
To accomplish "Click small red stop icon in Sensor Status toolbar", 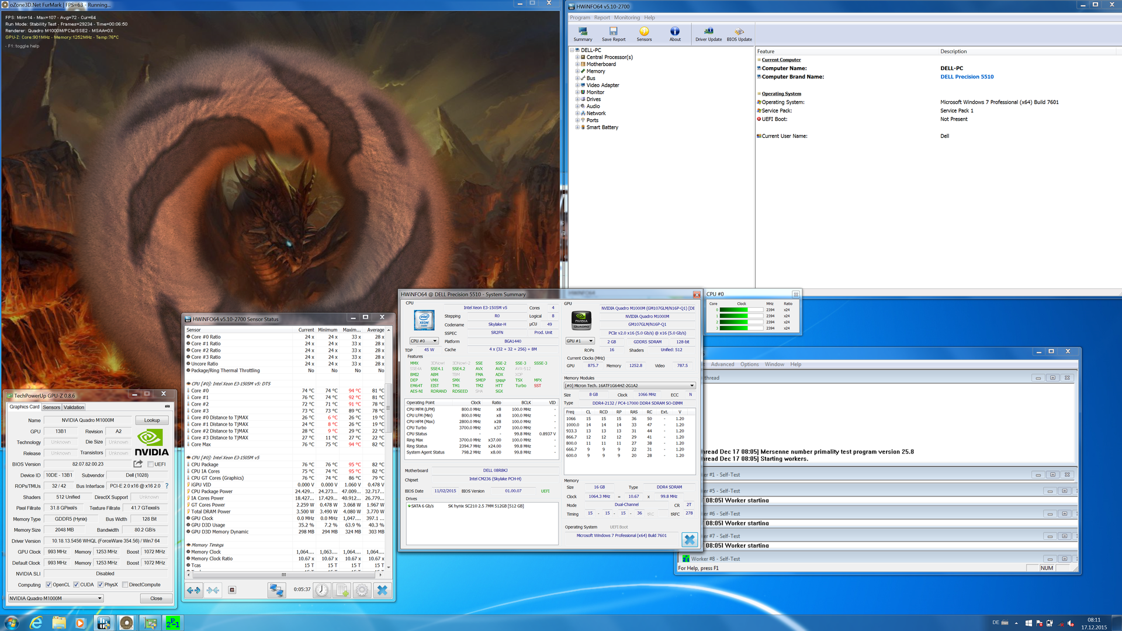I will (x=232, y=590).
